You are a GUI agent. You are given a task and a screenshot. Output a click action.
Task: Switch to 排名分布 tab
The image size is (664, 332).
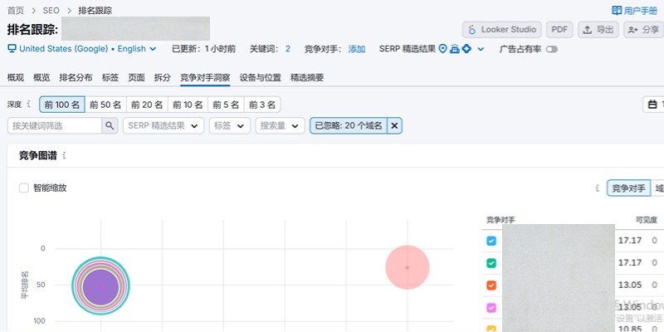[76, 77]
